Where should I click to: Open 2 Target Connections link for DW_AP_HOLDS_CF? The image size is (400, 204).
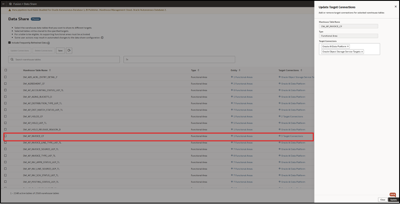(292, 116)
